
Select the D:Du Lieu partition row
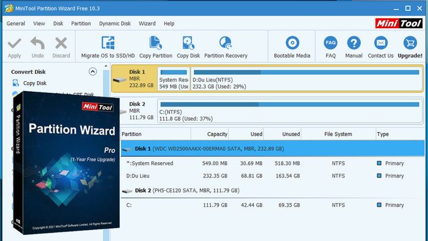[273, 176]
